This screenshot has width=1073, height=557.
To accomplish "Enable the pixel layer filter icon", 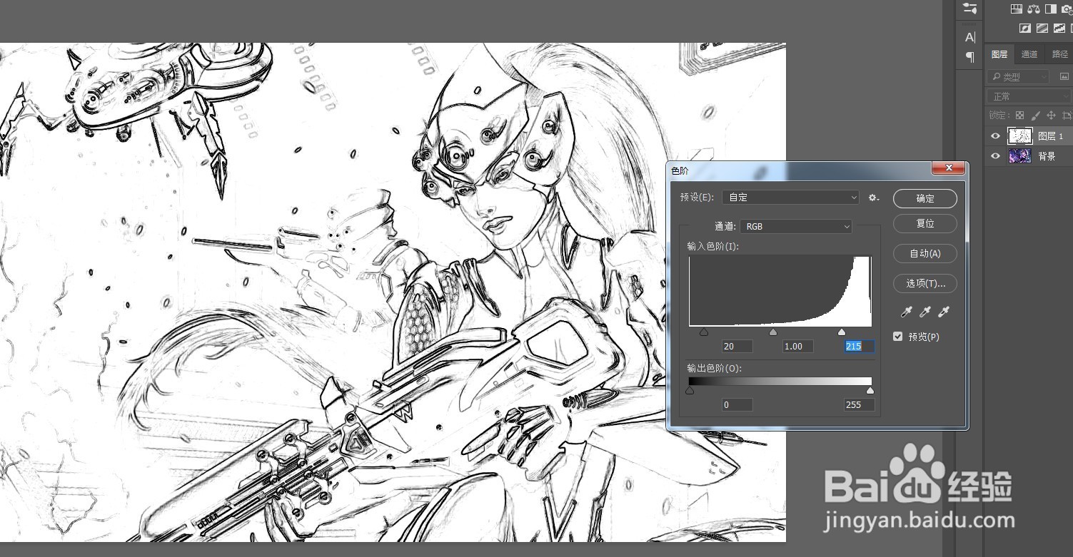I will [1064, 76].
